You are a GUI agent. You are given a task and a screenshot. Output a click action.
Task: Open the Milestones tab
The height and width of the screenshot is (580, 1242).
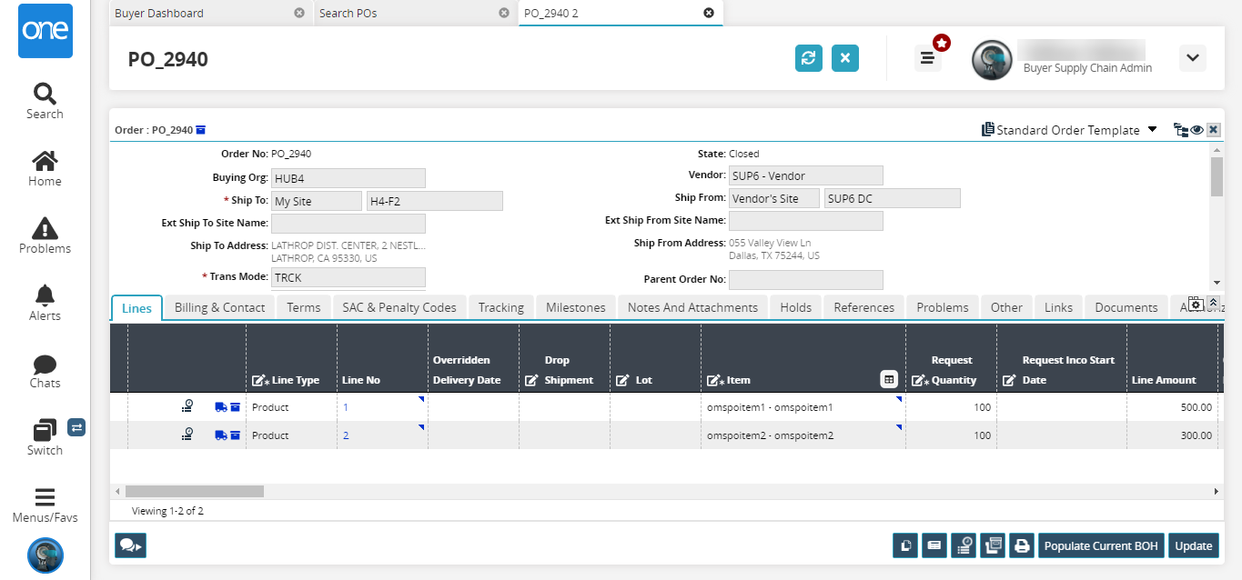pos(575,307)
